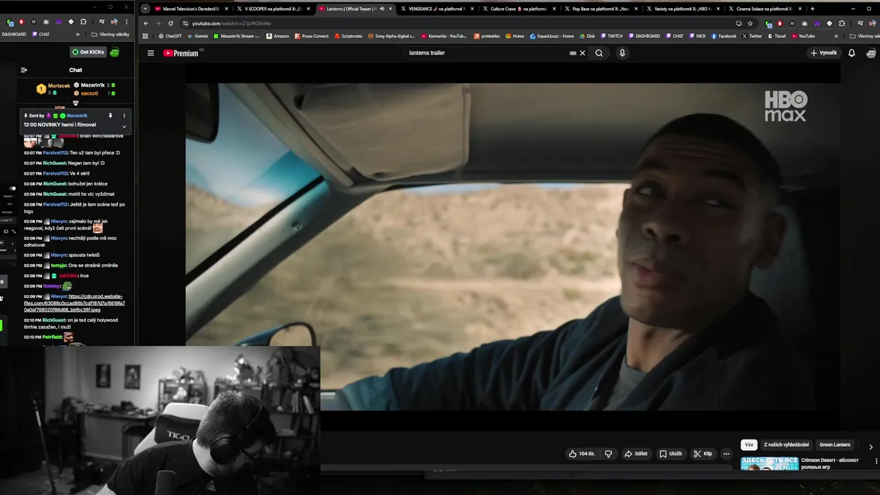Click the Vytvořit create button
880x495 pixels.
coord(824,53)
